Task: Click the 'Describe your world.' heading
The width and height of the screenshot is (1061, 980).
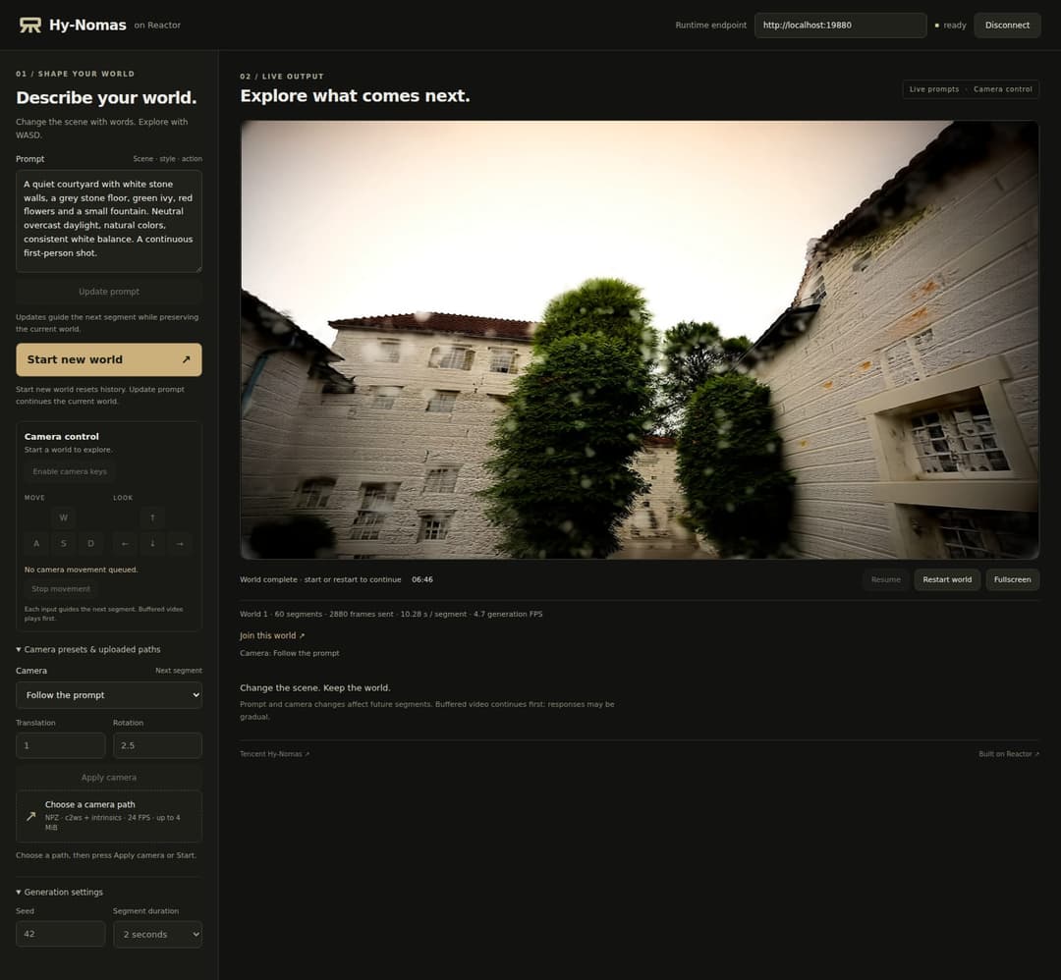Action: 106,97
